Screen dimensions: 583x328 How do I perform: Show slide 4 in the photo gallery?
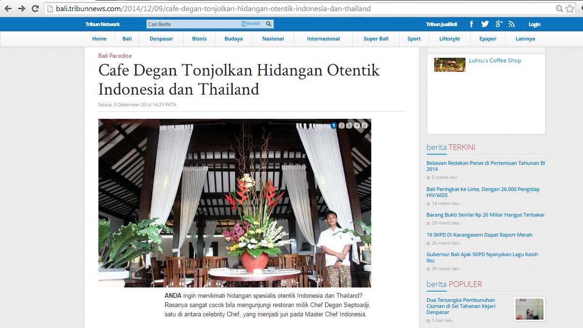click(357, 126)
